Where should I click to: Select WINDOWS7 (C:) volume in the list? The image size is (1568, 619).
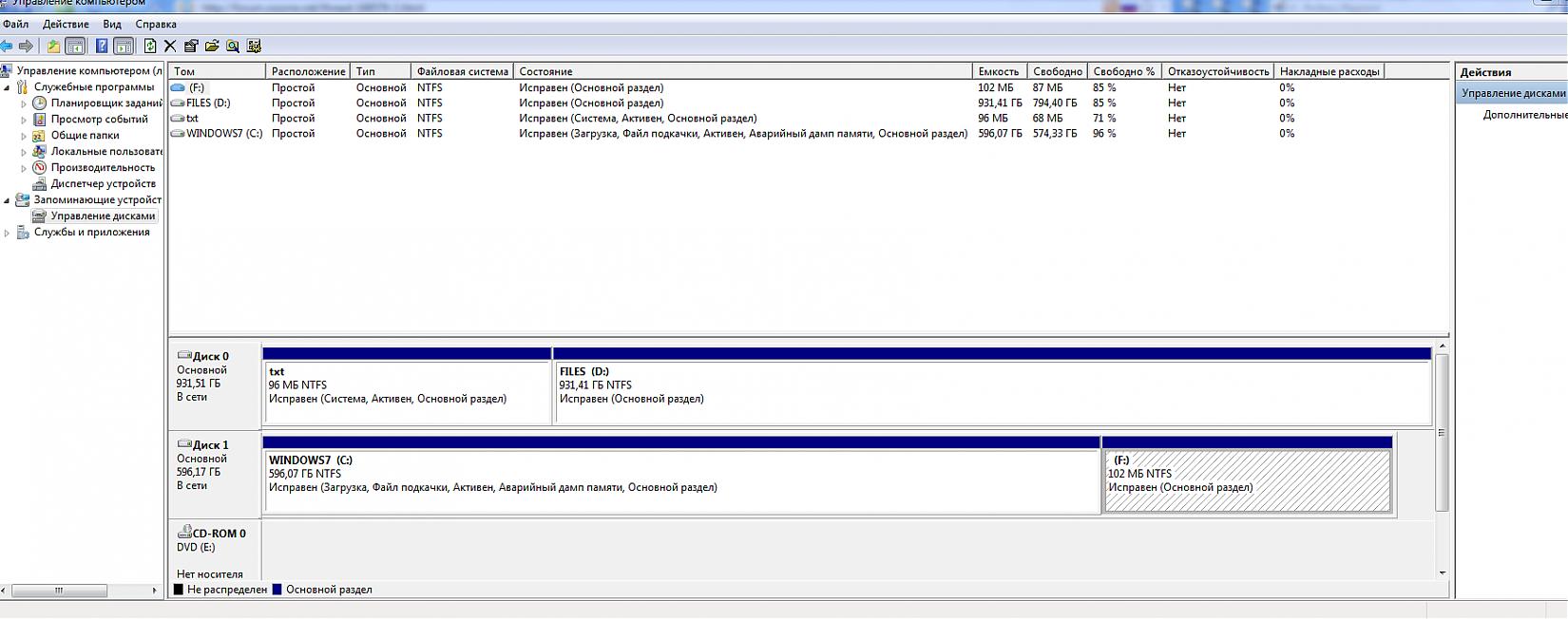click(224, 133)
